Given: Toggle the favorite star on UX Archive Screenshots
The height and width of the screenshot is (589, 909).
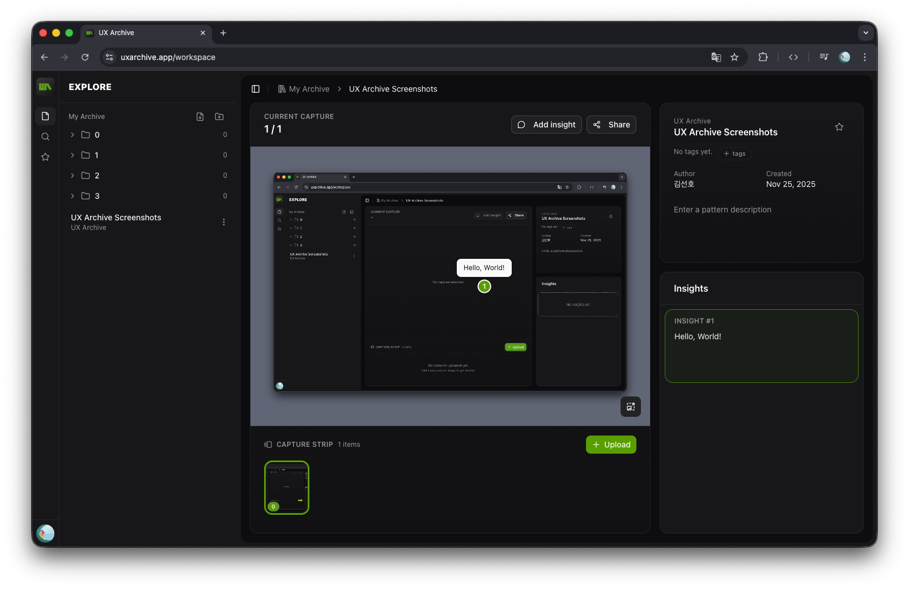Looking at the screenshot, I should [x=839, y=127].
